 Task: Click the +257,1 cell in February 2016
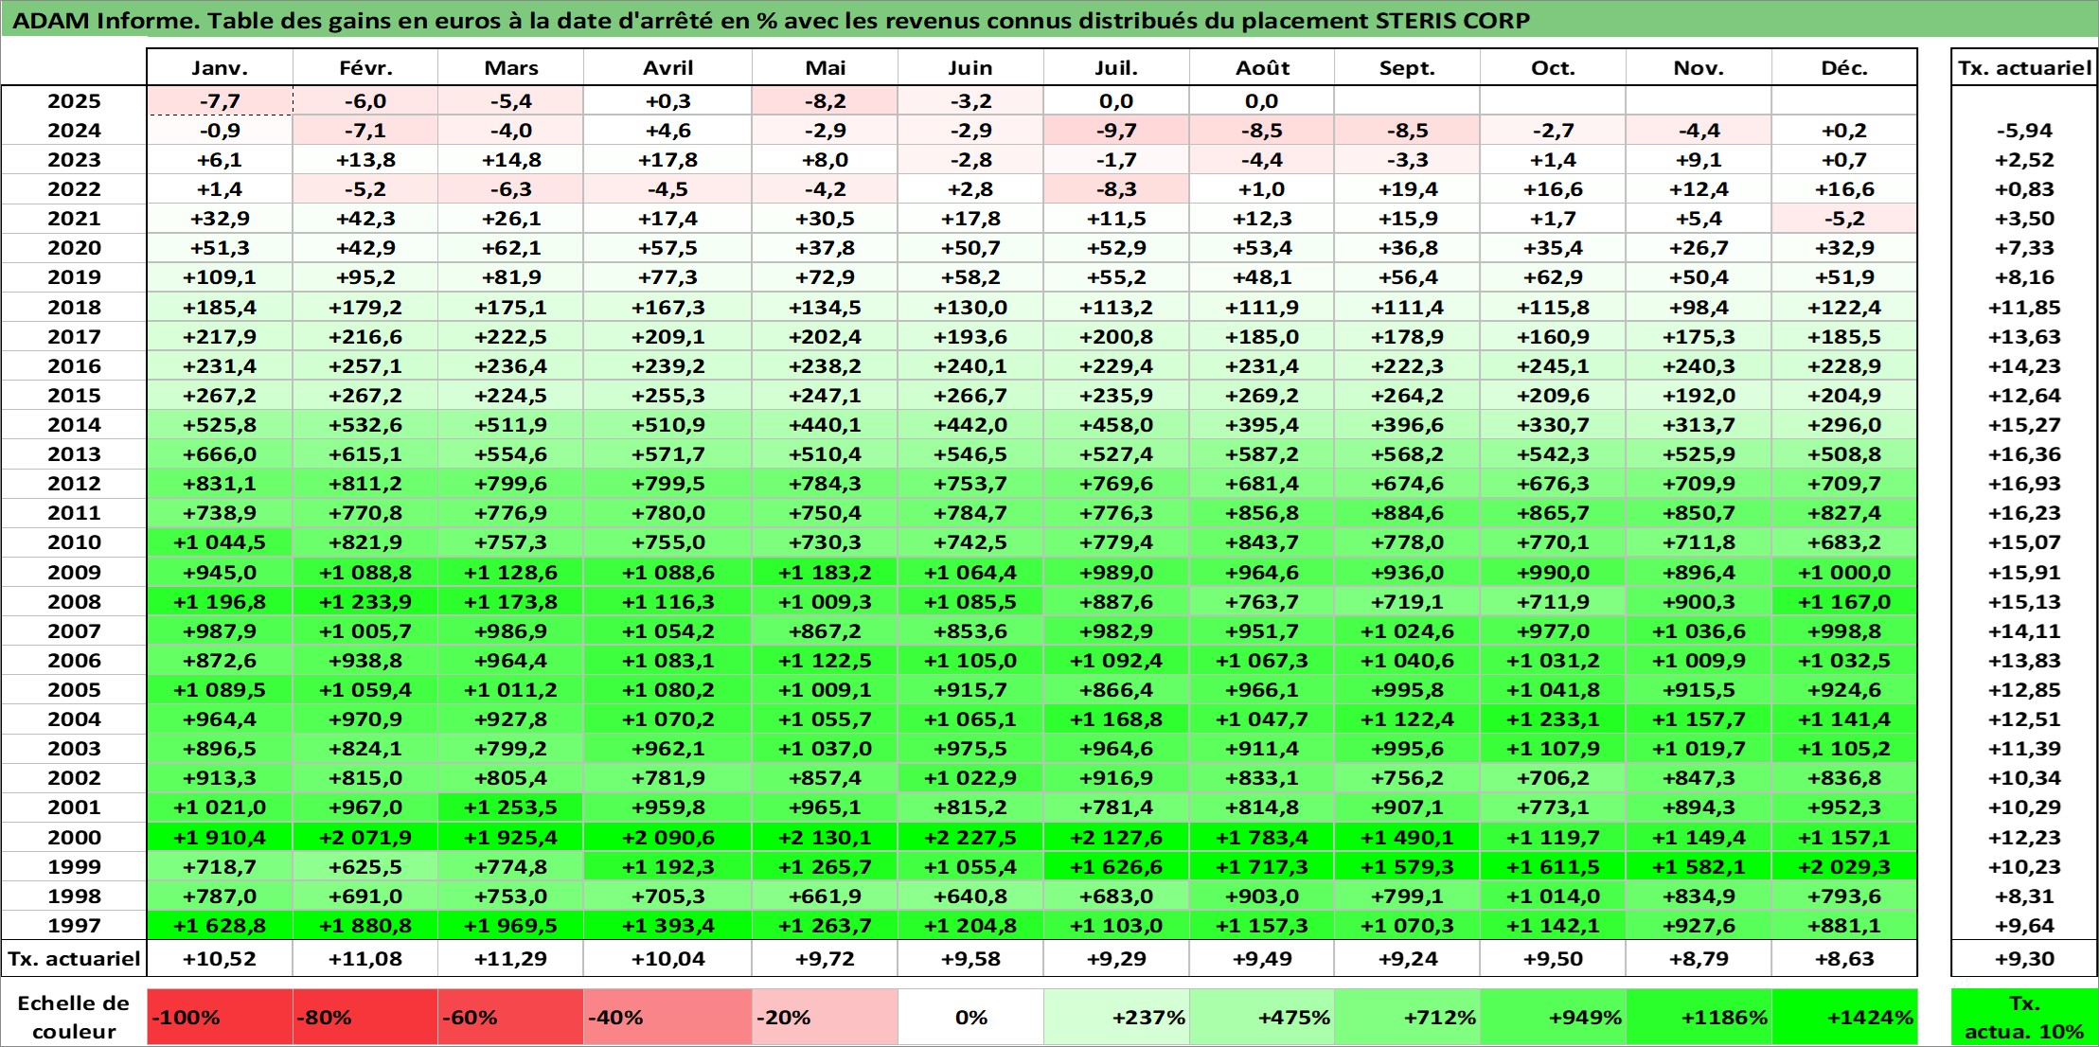click(365, 366)
